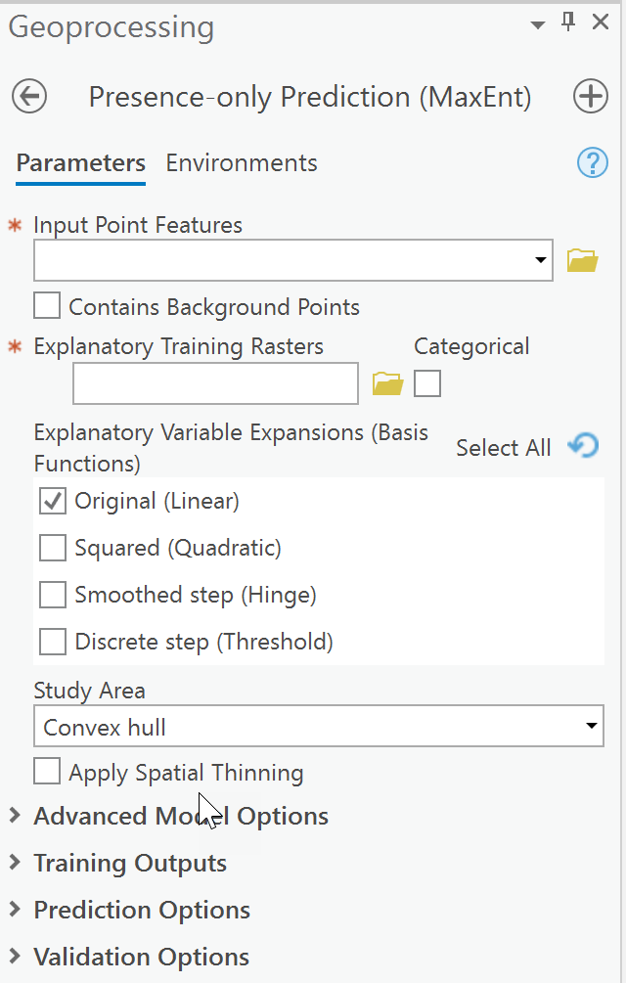Enable Apply Spatial Thinning
626x983 pixels.
(x=46, y=772)
